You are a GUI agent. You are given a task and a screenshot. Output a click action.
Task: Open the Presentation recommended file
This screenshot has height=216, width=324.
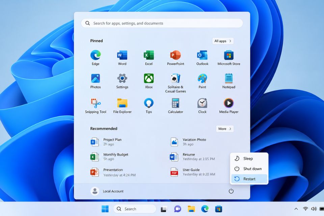point(113,172)
